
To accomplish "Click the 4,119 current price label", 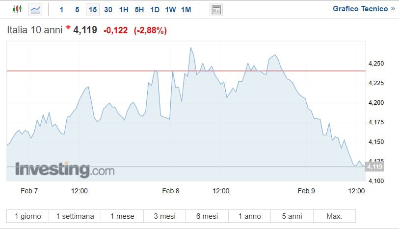I will [x=374, y=167].
